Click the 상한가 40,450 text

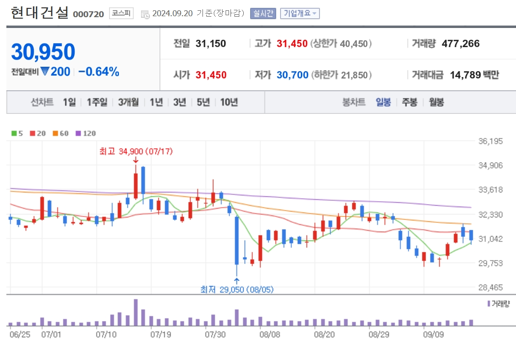[341, 43]
